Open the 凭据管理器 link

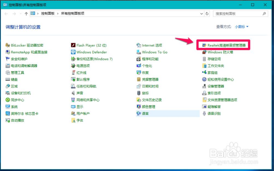(150, 79)
